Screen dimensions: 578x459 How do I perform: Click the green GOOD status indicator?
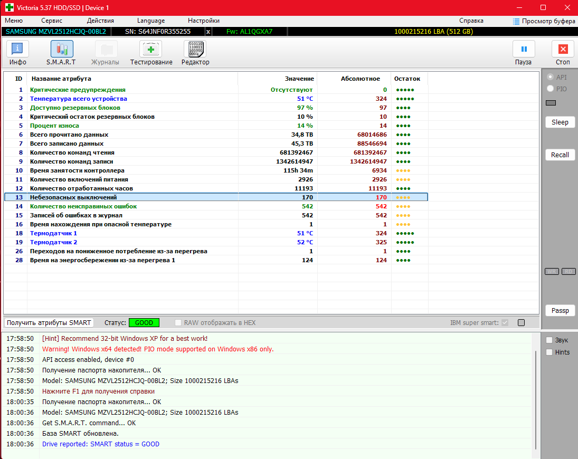pyautogui.click(x=144, y=323)
